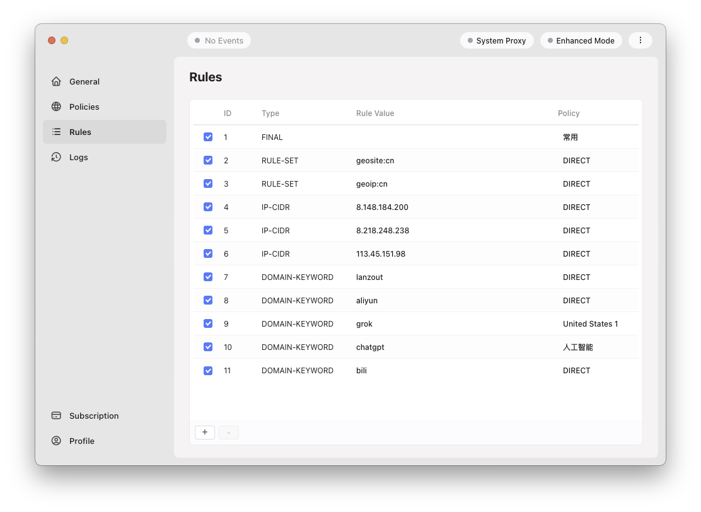
Task: Click the No Events status pill
Action: (x=219, y=40)
